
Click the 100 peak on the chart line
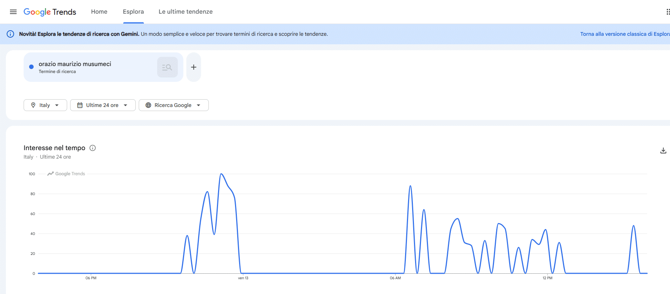coord(221,174)
